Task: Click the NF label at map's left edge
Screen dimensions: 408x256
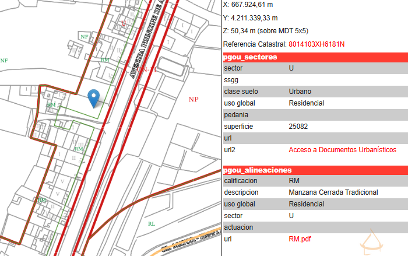Action: (4, 61)
